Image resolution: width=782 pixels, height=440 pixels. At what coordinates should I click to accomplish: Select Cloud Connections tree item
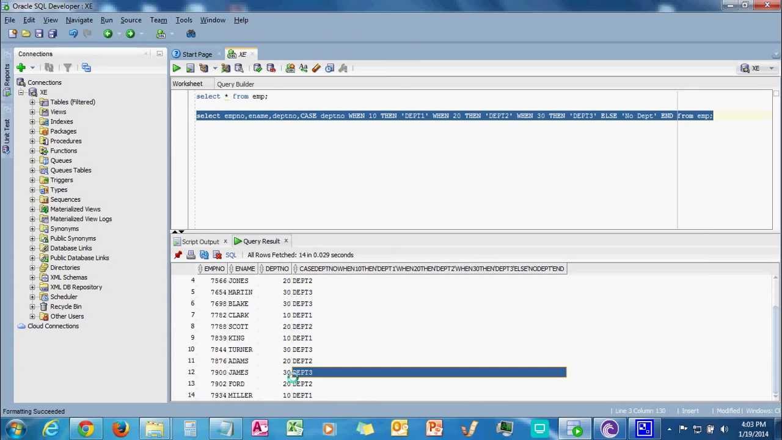(x=53, y=326)
